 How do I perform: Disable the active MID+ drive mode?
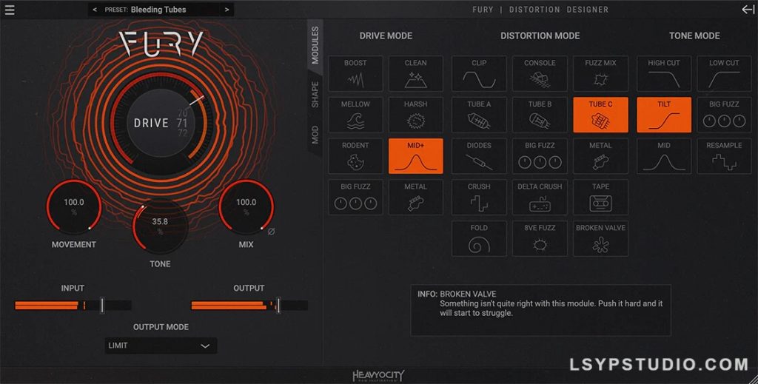click(416, 156)
